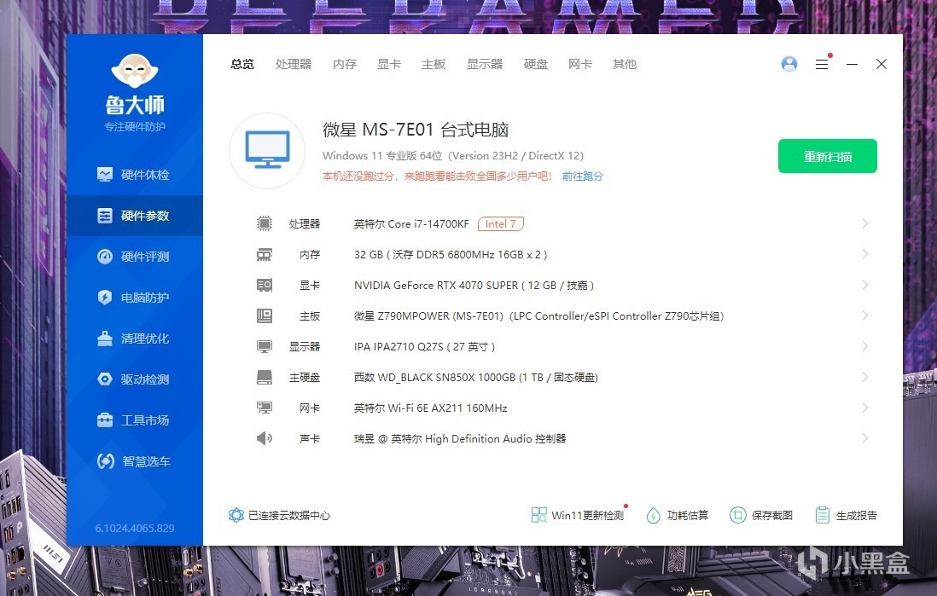Click 瑞昱 High Definition Audio text
Viewport: 937px width, 596px height.
coord(460,438)
